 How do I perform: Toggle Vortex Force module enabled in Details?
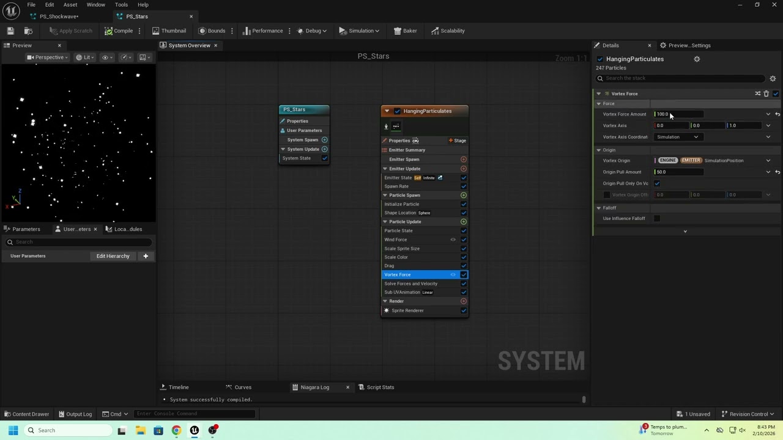click(776, 94)
